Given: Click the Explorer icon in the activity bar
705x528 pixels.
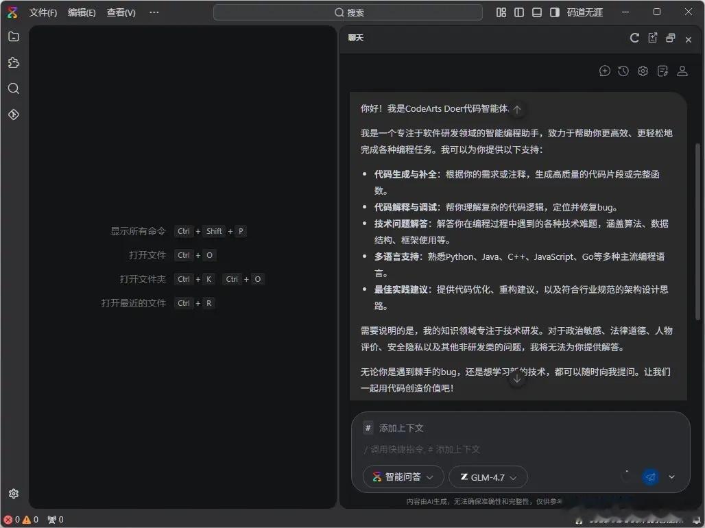Looking at the screenshot, I should pyautogui.click(x=14, y=37).
